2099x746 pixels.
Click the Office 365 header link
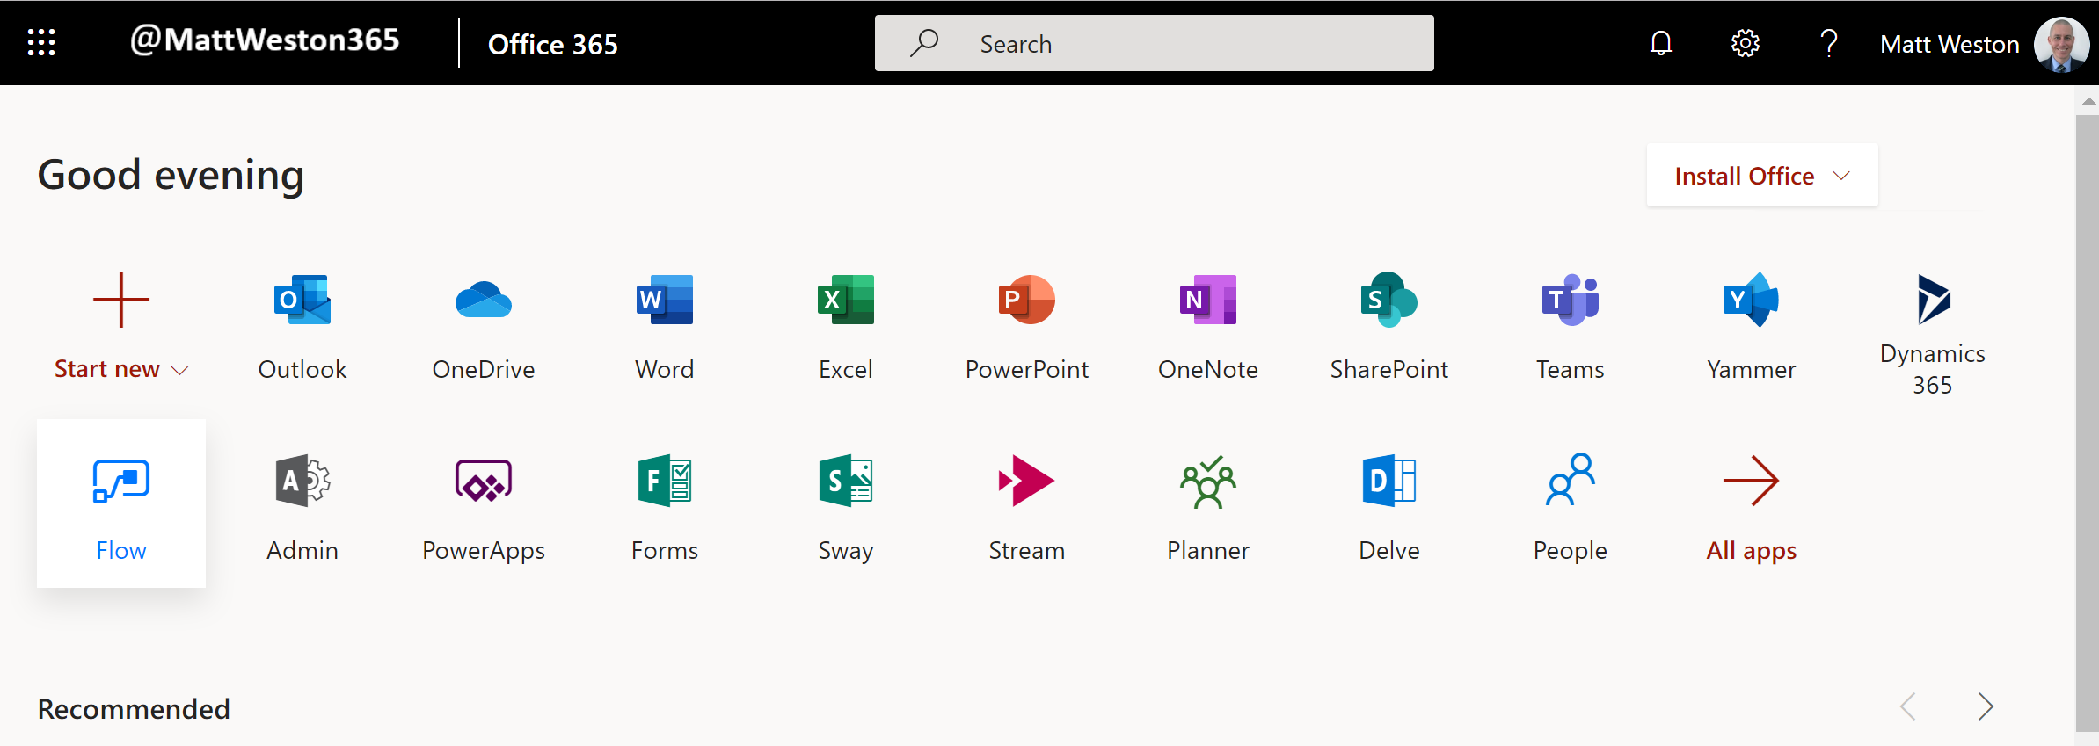553,44
